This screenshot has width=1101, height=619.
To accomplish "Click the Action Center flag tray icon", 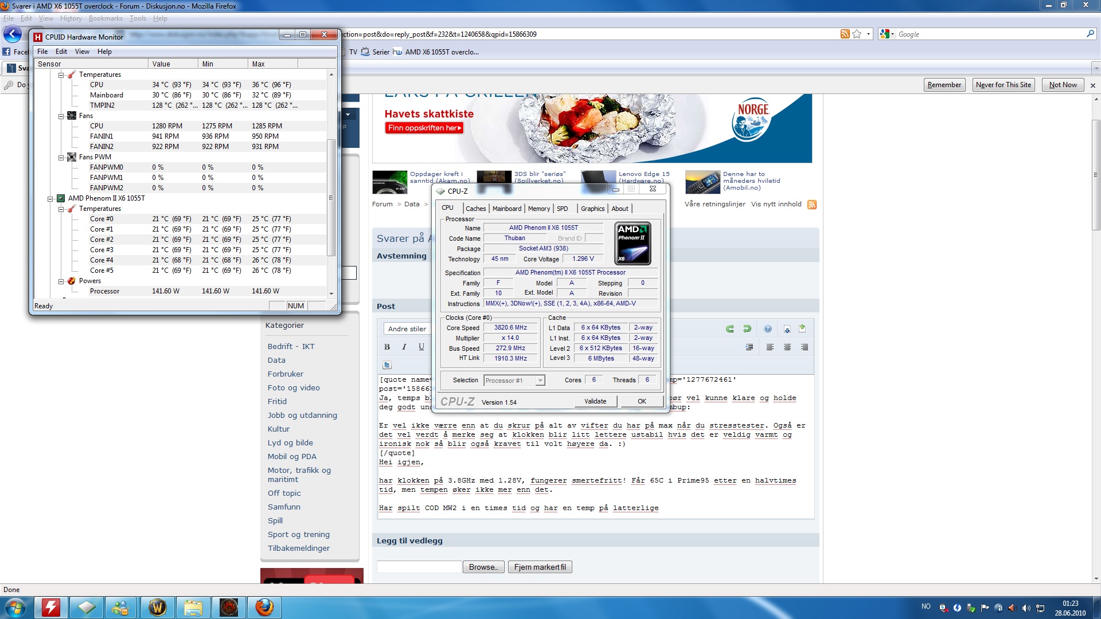I will 985,608.
